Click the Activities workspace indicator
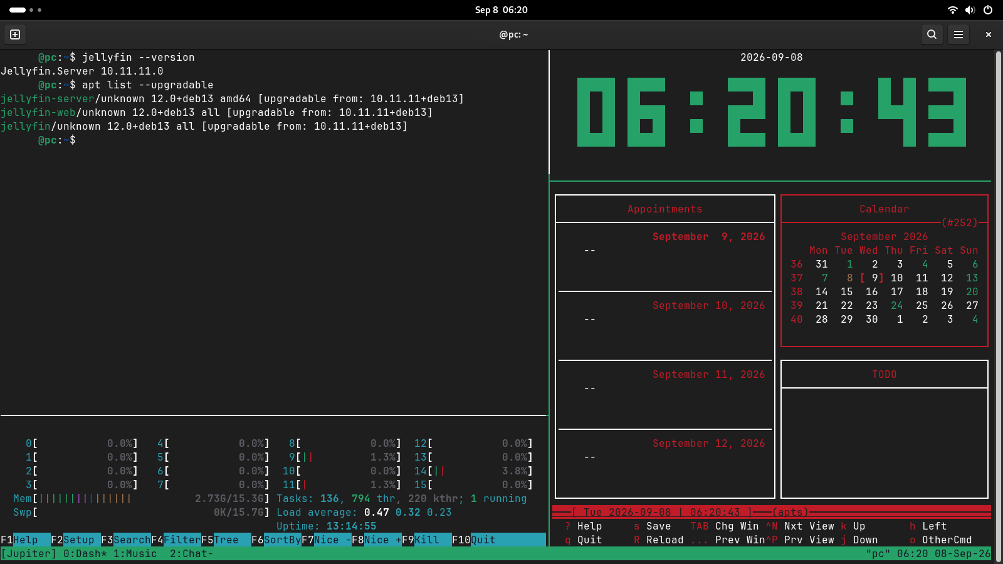 click(26, 10)
